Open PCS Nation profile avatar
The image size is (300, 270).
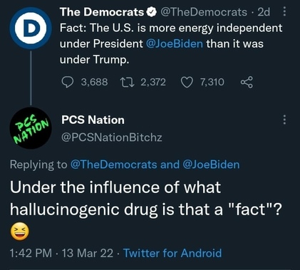[x=31, y=128]
